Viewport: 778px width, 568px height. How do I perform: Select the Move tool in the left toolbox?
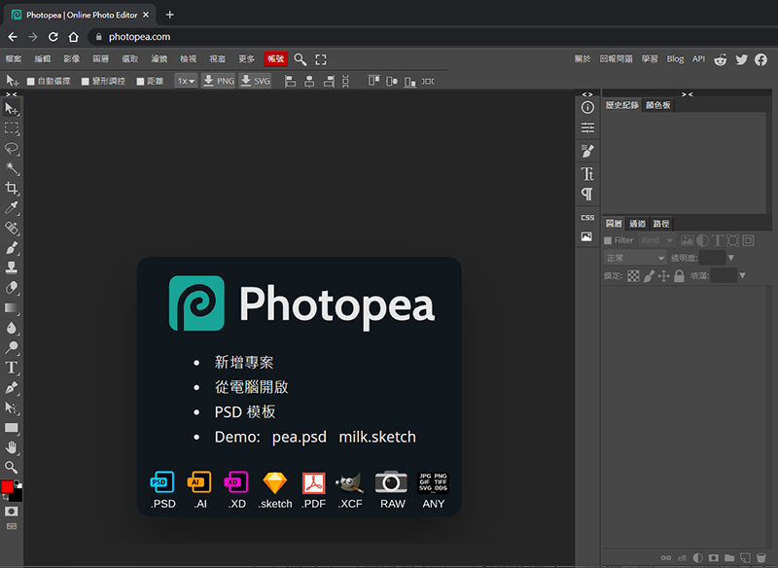point(12,108)
